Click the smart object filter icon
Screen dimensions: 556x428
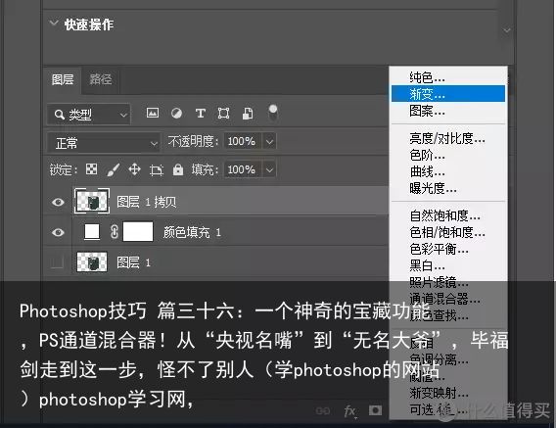coord(248,114)
